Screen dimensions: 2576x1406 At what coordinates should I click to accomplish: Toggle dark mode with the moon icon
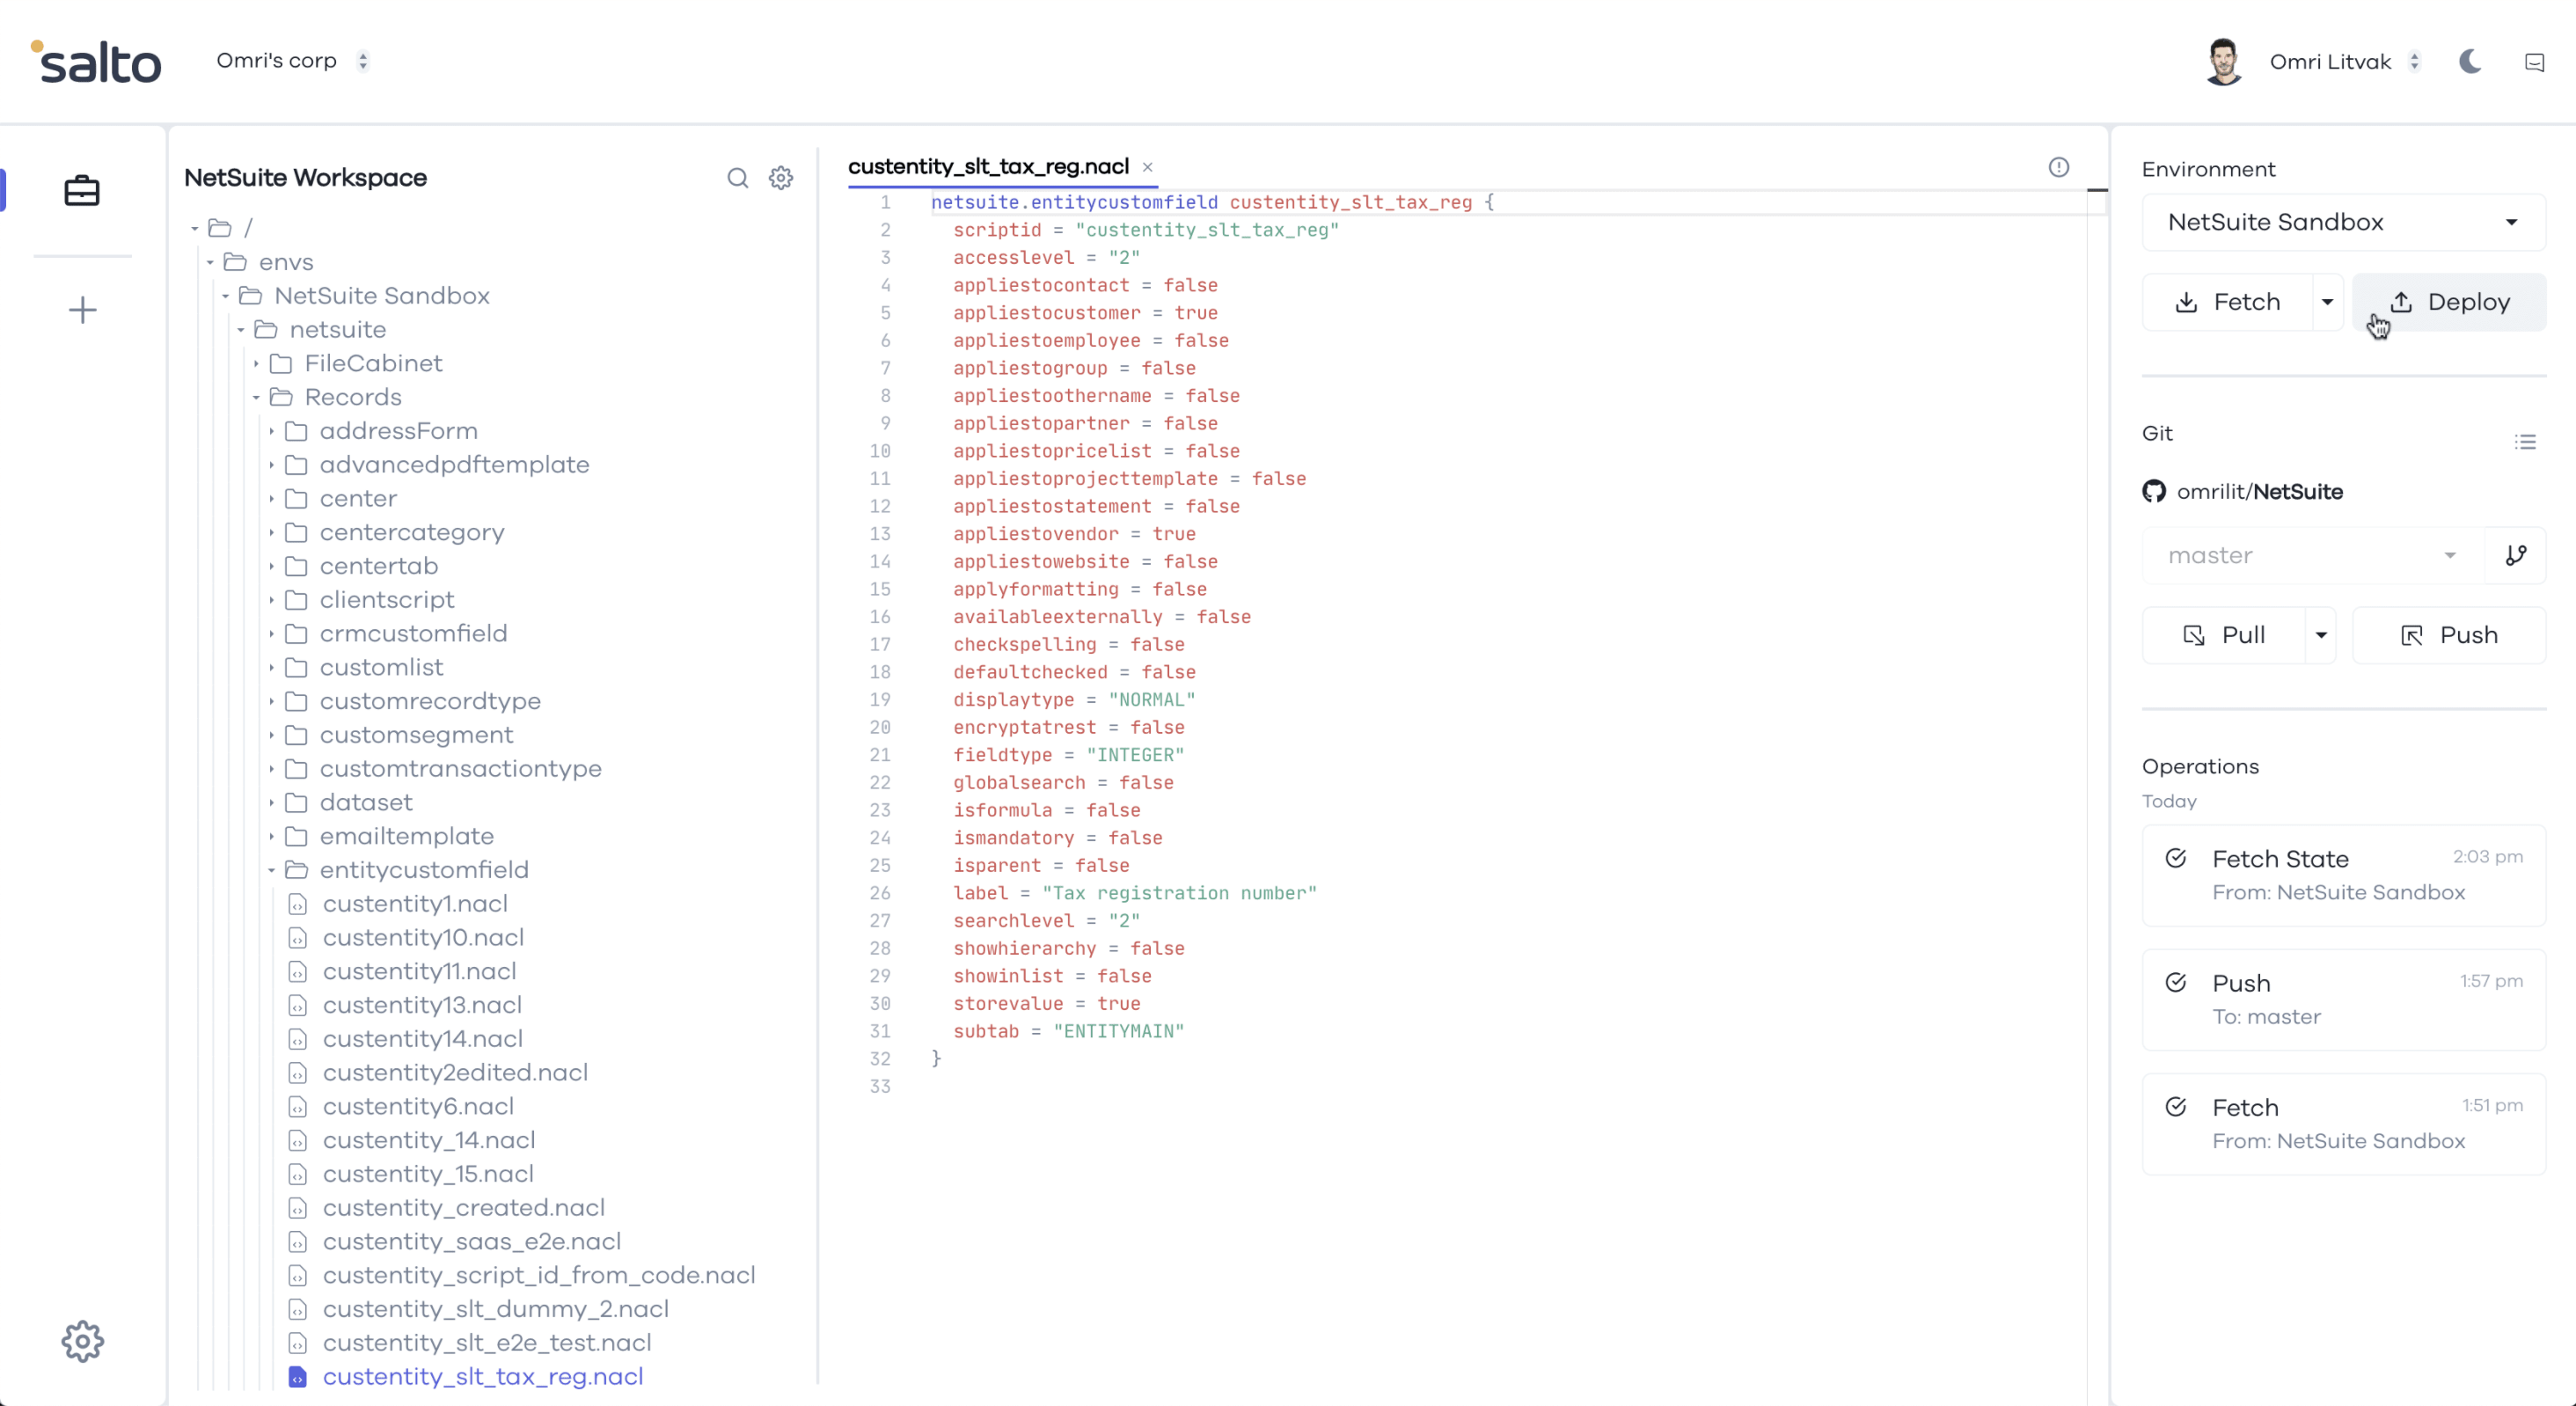pos(2469,61)
